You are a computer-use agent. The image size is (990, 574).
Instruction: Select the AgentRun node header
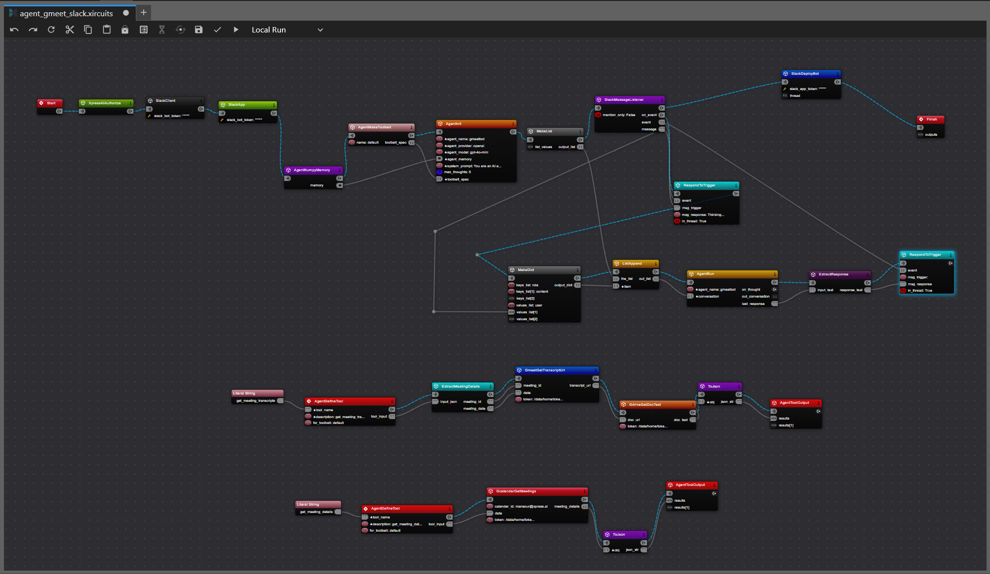[732, 274]
